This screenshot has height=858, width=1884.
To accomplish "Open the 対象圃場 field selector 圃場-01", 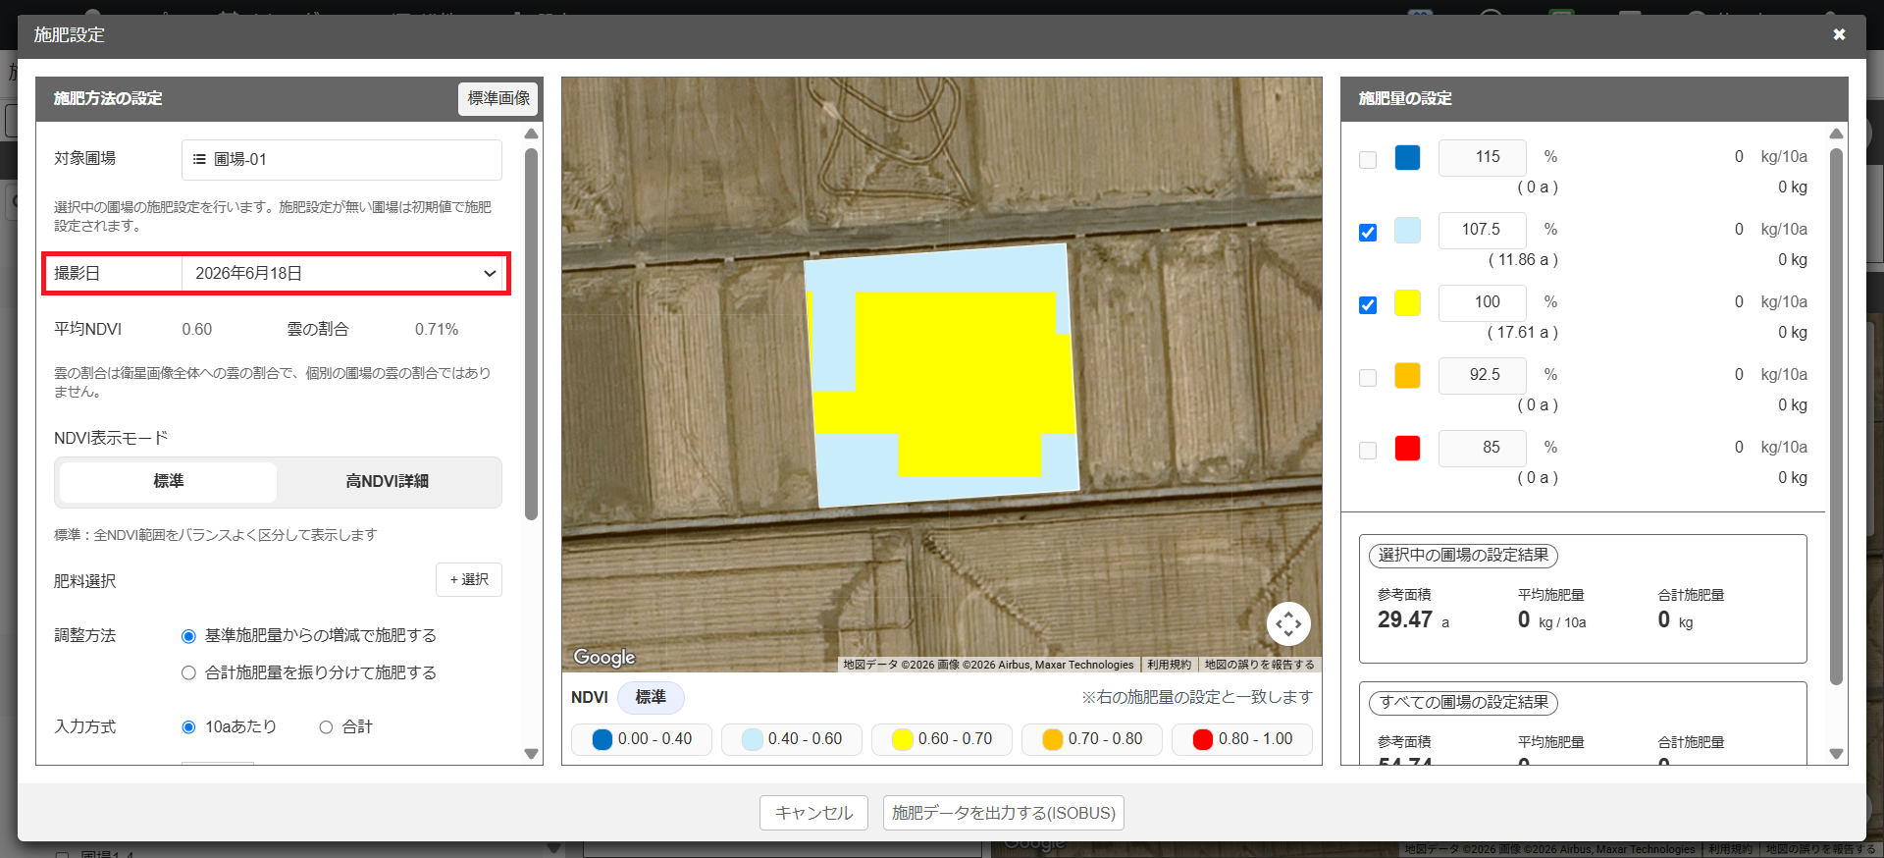I will point(341,159).
